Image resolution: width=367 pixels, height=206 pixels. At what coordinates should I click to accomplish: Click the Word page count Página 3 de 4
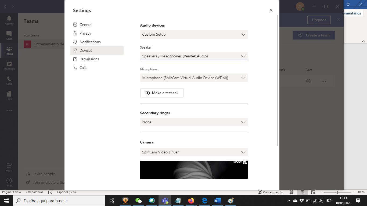click(11, 192)
